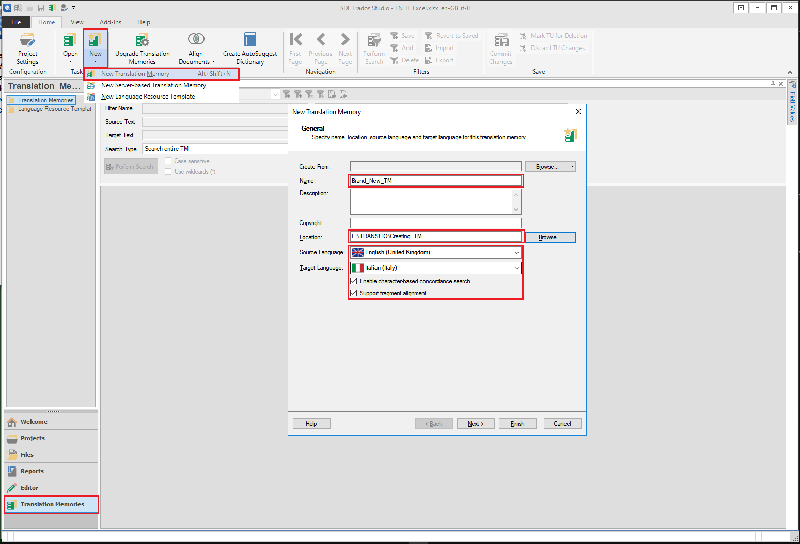The height and width of the screenshot is (544, 800).
Task: Open the Target Language dropdown
Action: point(436,268)
